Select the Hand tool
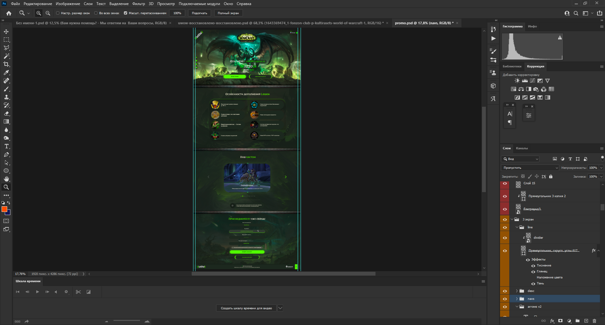The image size is (605, 325). [x=6, y=179]
